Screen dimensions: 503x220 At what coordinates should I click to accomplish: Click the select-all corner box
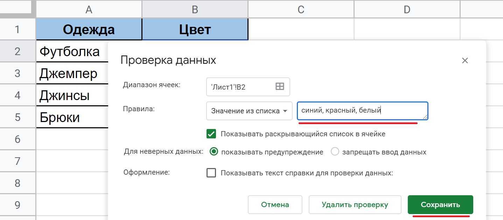[18, 9]
